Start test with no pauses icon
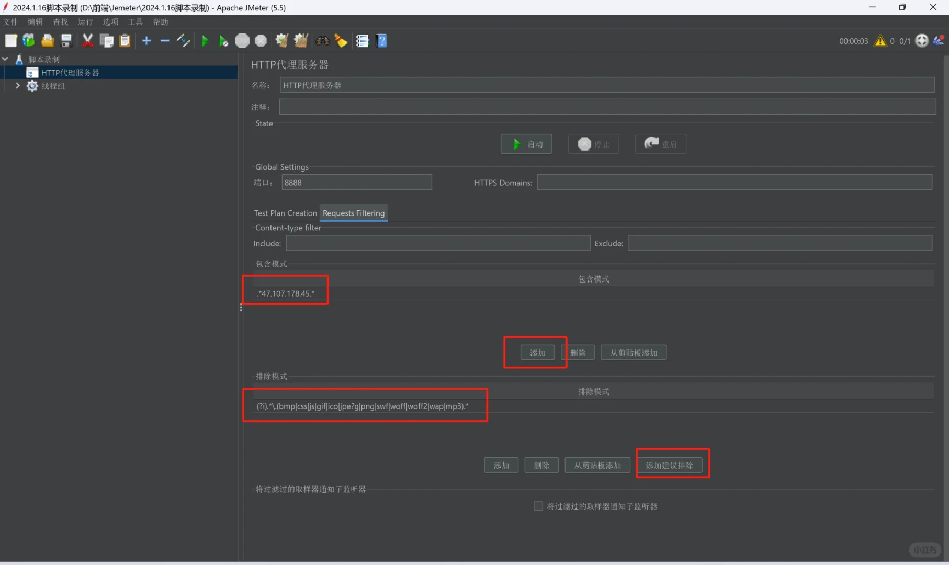This screenshot has height=565, width=949. tap(223, 41)
